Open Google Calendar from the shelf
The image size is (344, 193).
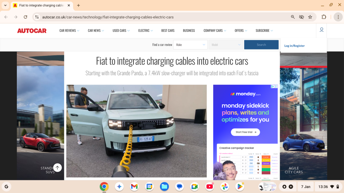(x=149, y=187)
